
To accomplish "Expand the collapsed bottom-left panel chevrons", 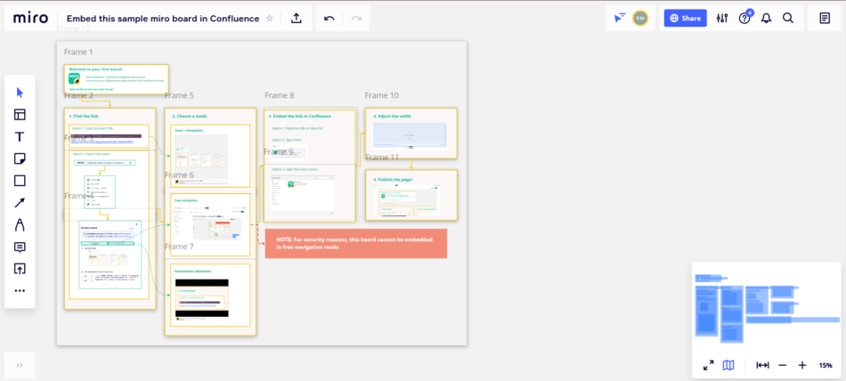I will coord(20,365).
